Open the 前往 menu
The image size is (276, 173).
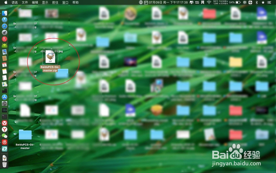point(55,2)
